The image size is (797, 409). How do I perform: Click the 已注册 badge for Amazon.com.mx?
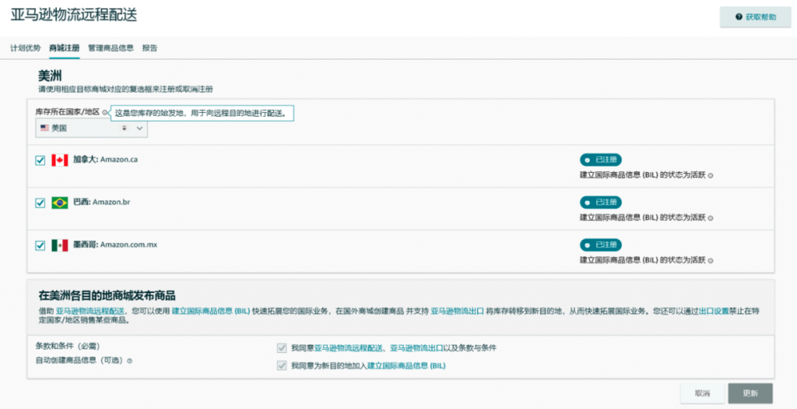601,245
